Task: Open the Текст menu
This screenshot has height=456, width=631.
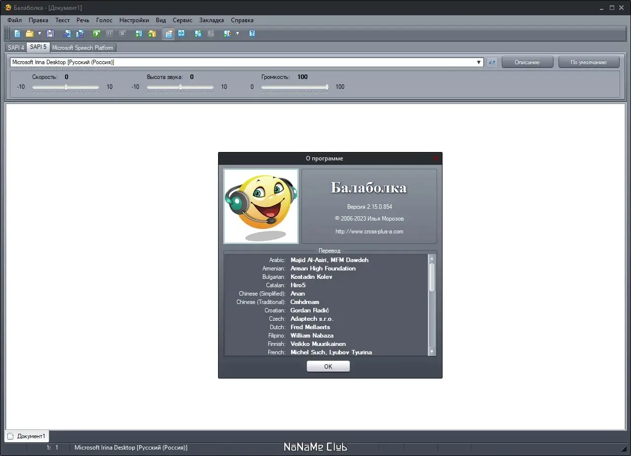Action: coord(63,20)
